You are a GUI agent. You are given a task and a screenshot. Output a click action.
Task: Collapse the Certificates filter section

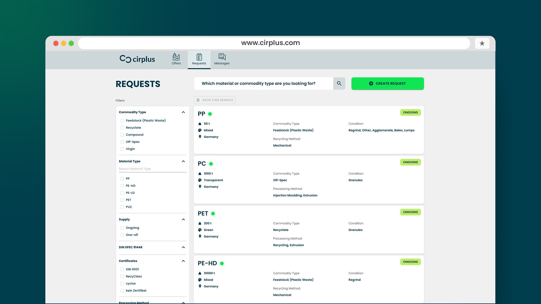click(x=183, y=261)
